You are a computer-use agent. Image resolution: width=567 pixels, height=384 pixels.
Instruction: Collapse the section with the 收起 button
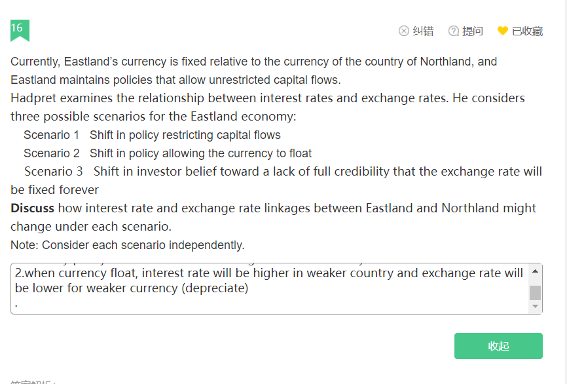498,346
